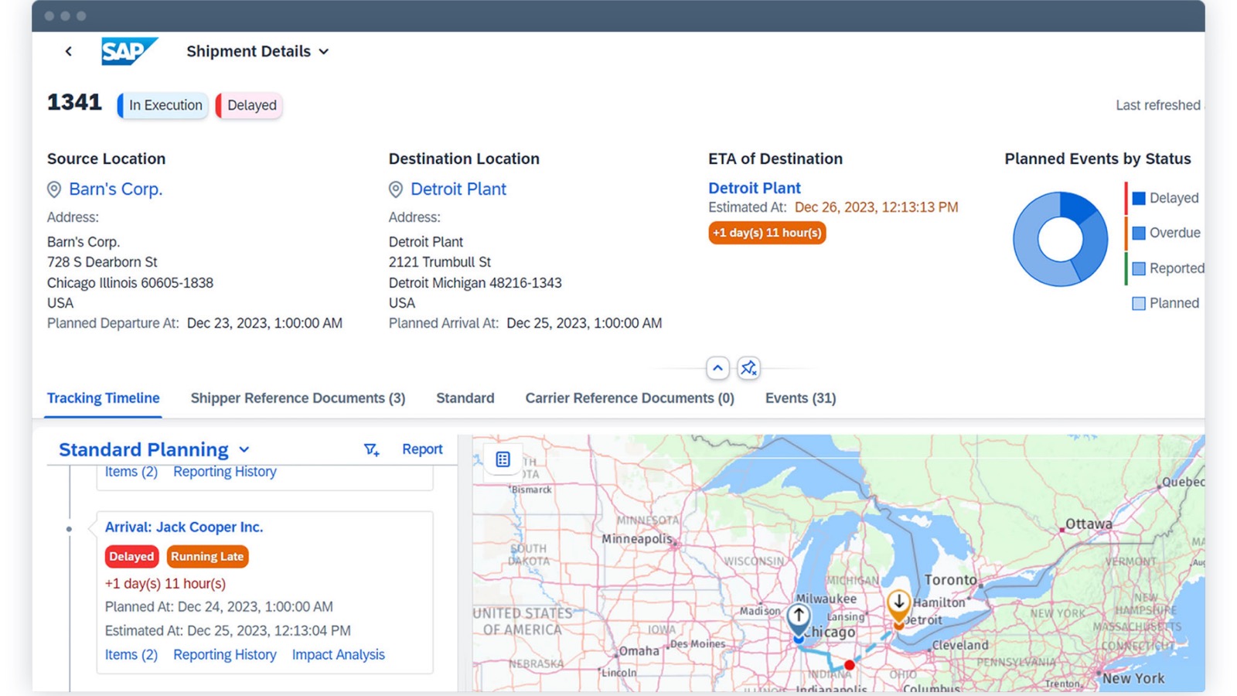The height and width of the screenshot is (696, 1237).
Task: Click the unpin header icon
Action: click(748, 368)
